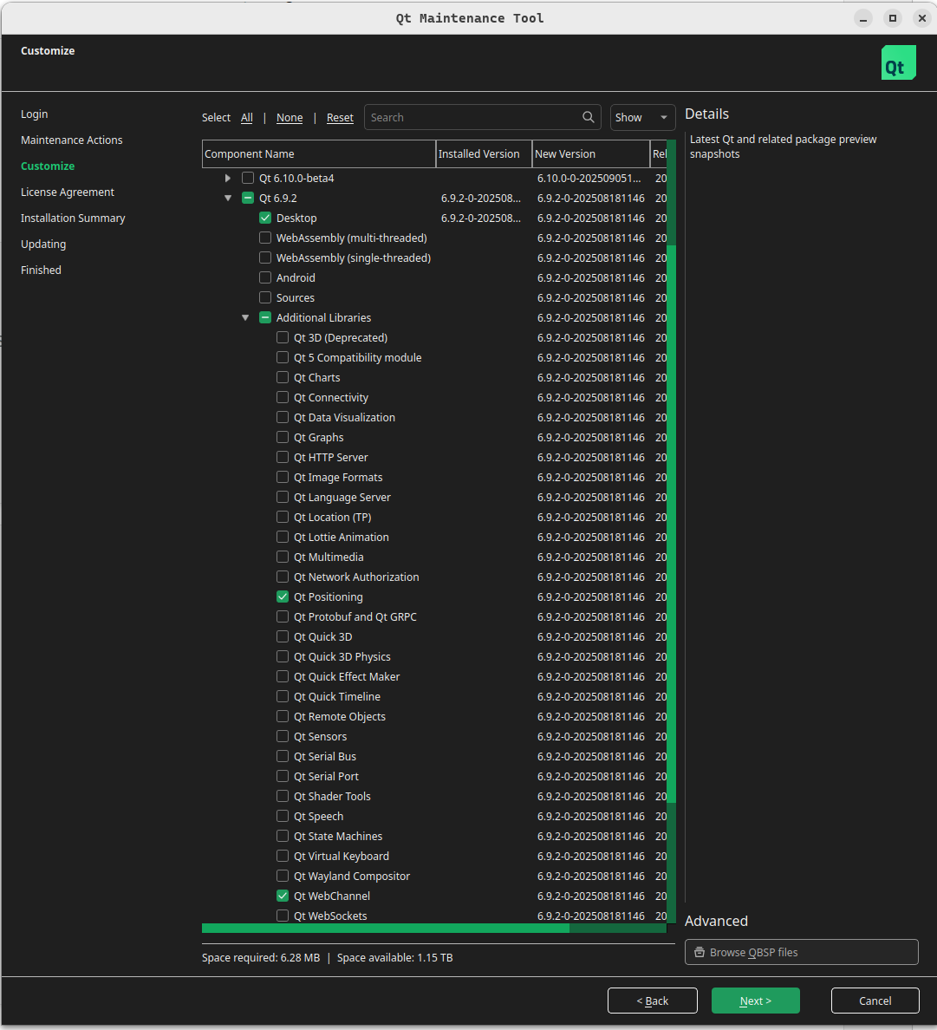The image size is (937, 1030).
Task: Collapse the Qt 6.9.2 tree node
Action: (x=228, y=198)
